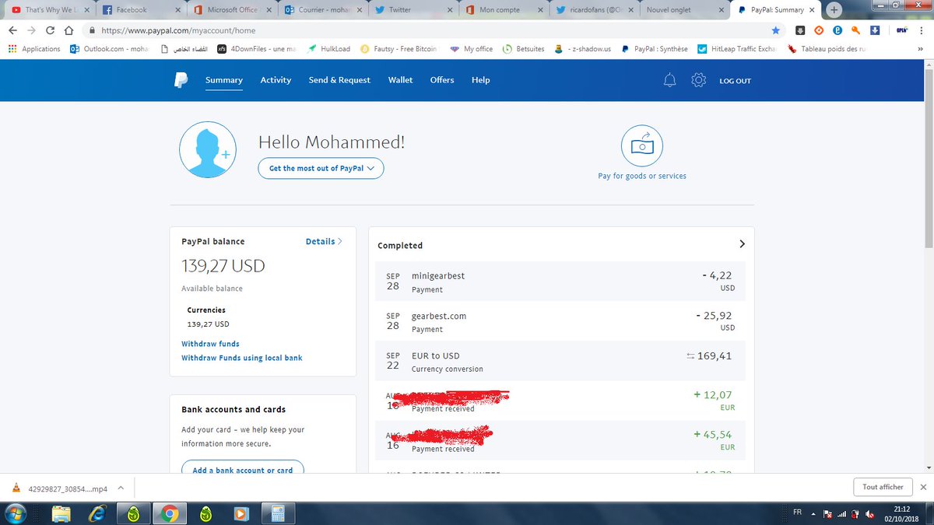Image resolution: width=934 pixels, height=525 pixels.
Task: Click the Windows Start button
Action: [x=16, y=513]
